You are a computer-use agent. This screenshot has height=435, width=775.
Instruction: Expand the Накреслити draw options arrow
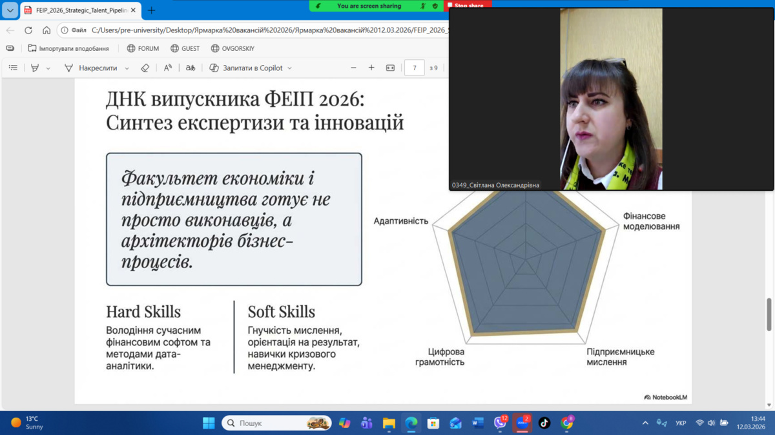pos(127,68)
